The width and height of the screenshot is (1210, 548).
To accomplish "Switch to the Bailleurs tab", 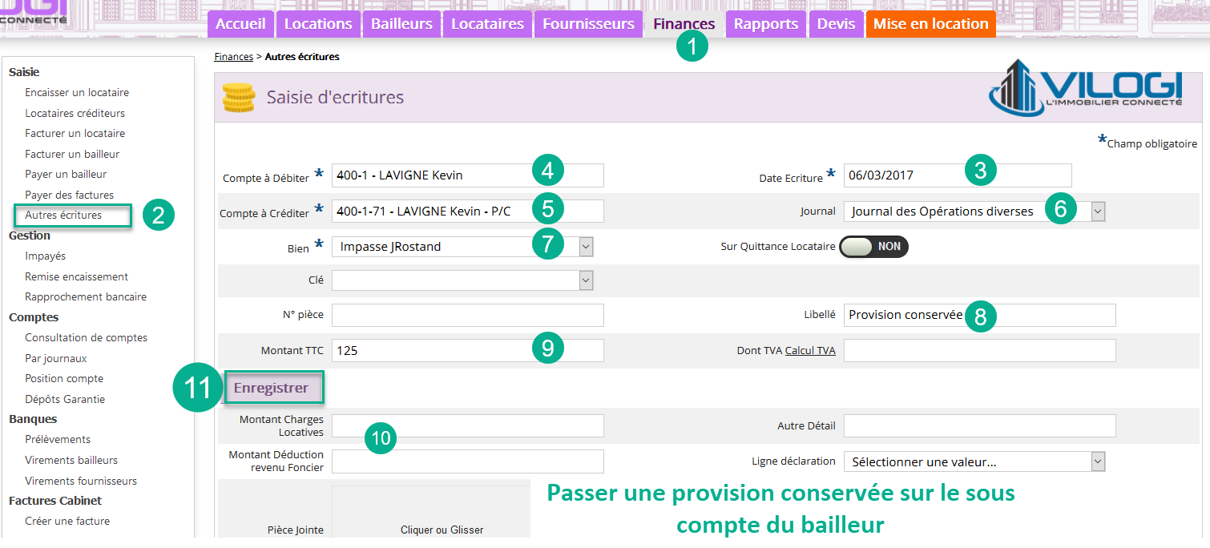I will coord(401,24).
